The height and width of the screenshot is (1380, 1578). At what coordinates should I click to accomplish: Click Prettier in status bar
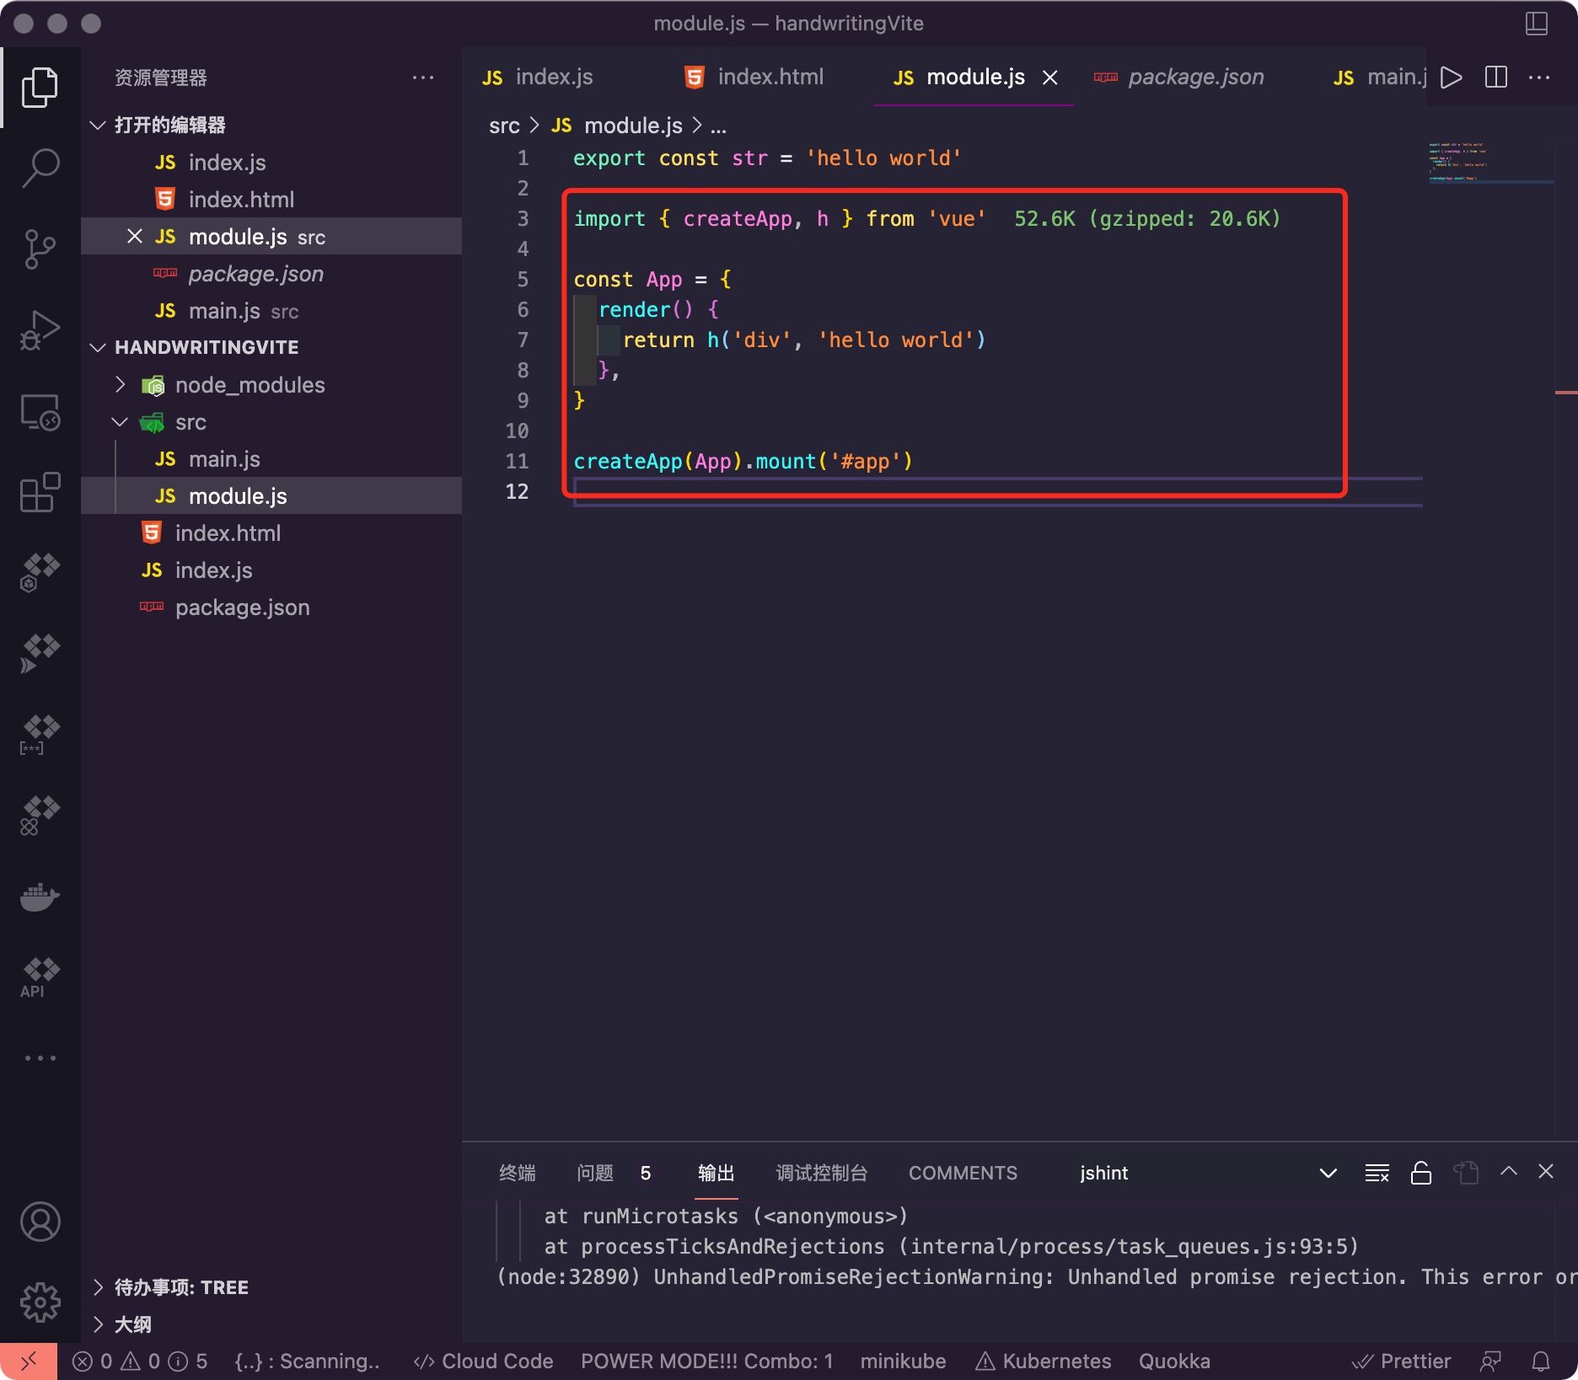(1401, 1361)
